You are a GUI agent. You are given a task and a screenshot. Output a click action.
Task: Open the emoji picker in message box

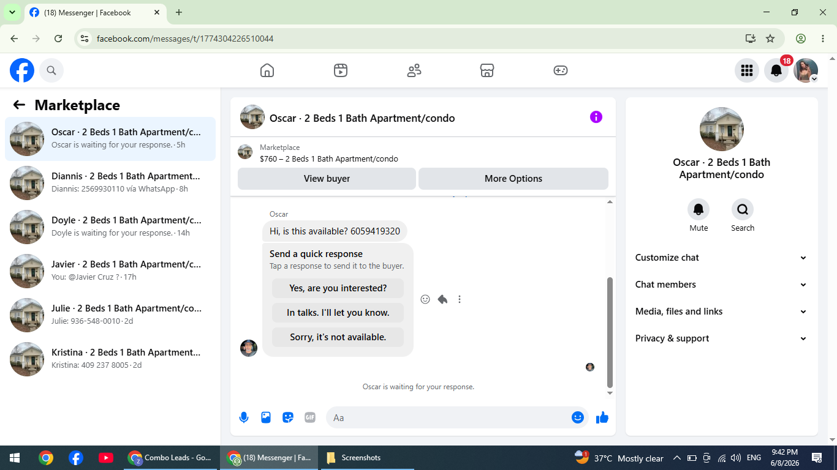pos(578,417)
